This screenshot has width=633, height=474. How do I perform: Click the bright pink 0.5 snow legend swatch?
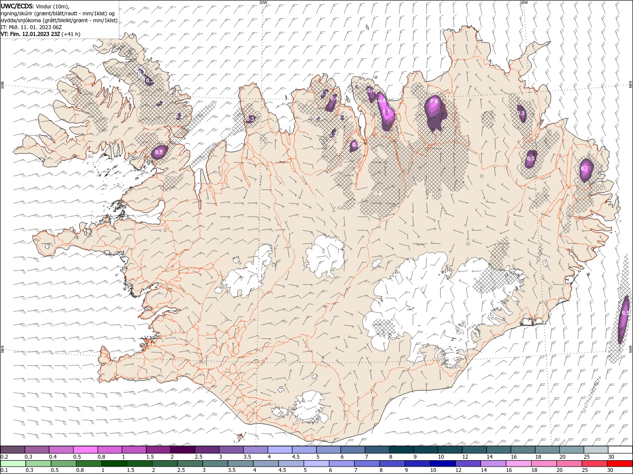click(86, 450)
